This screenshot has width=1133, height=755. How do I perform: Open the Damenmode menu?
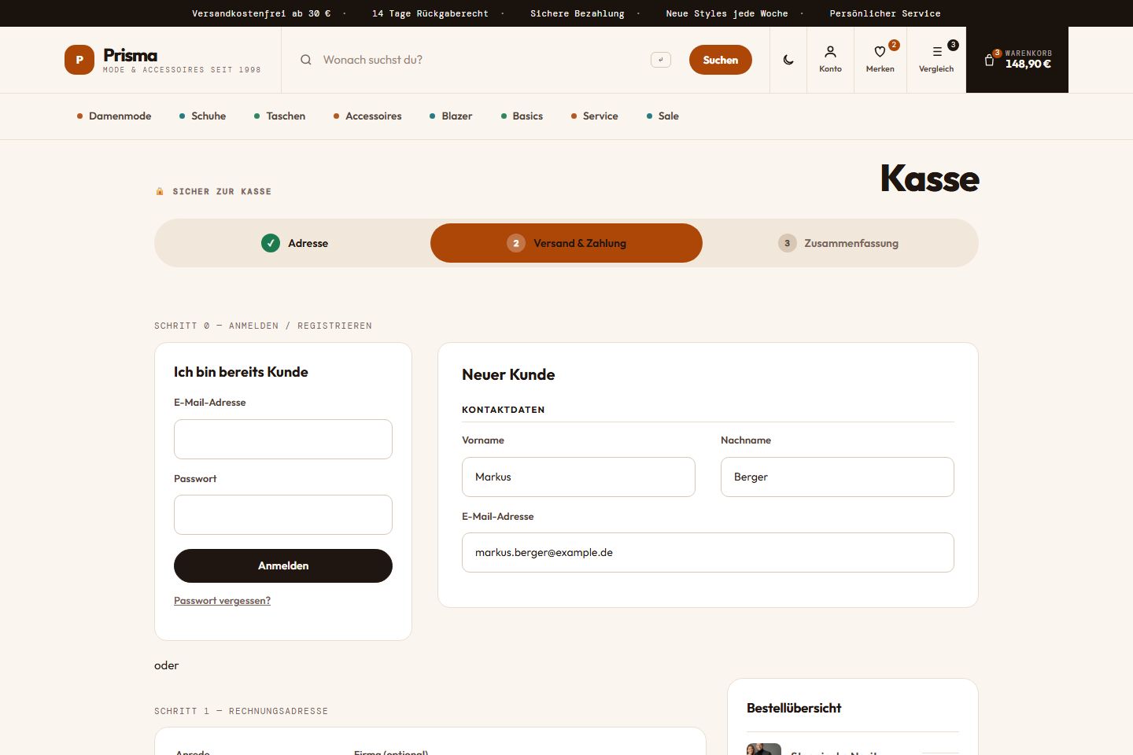coord(114,116)
